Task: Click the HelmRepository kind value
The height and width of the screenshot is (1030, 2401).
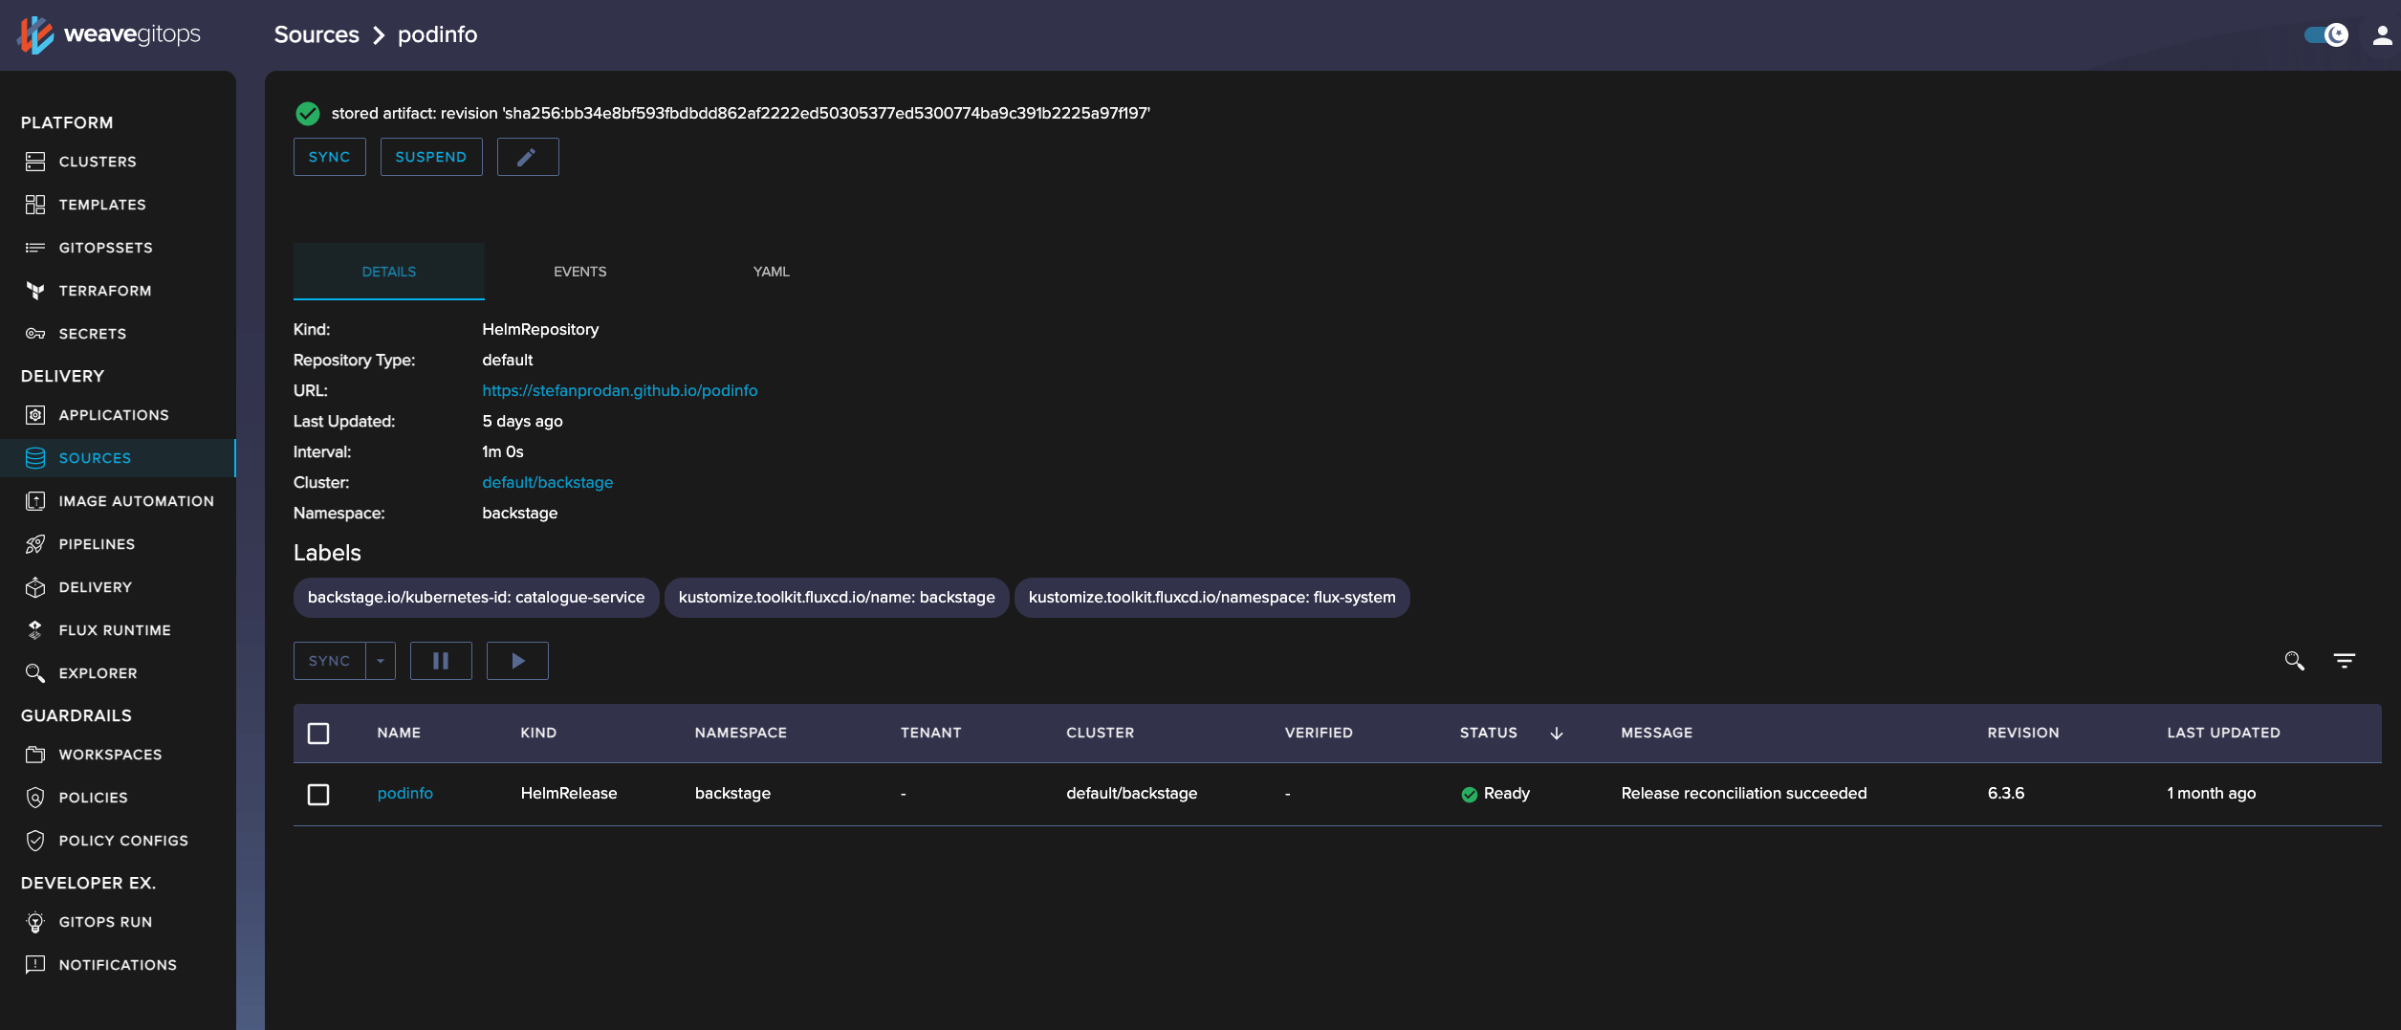Action: [x=540, y=329]
